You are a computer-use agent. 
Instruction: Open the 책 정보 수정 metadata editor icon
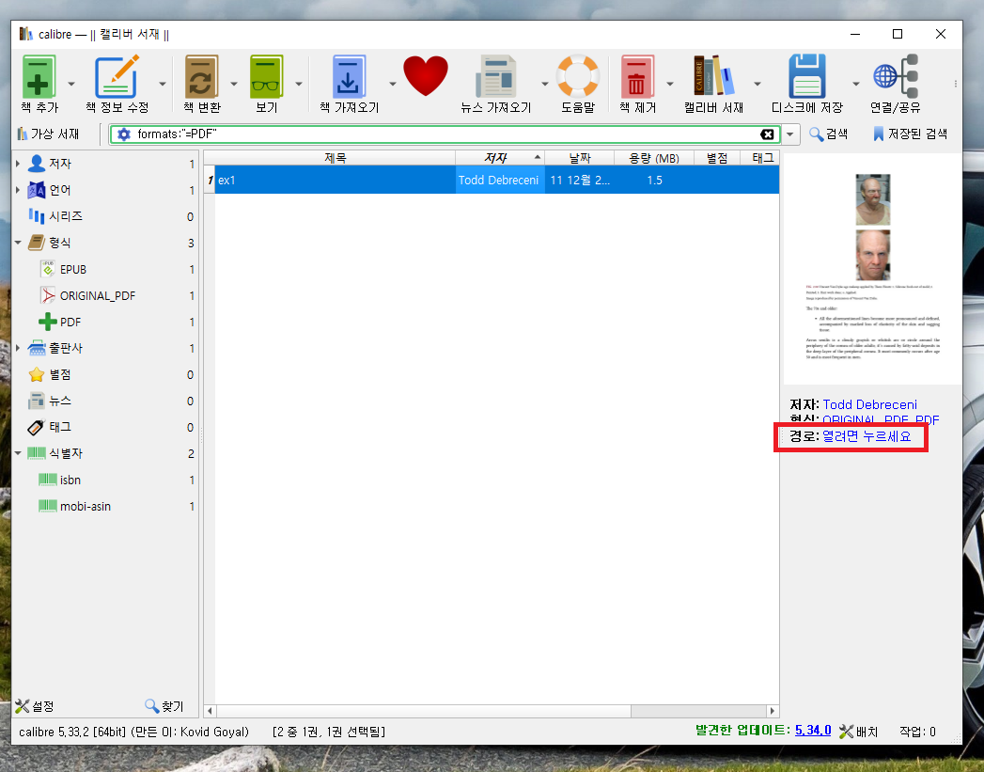(x=117, y=76)
